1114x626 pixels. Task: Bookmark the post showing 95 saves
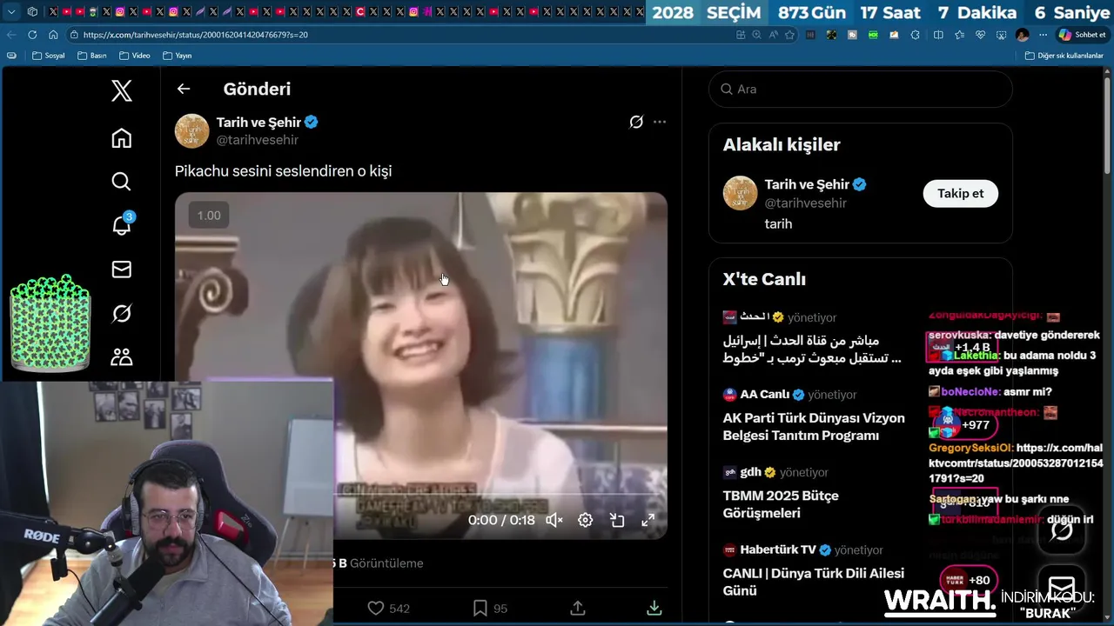tap(480, 608)
